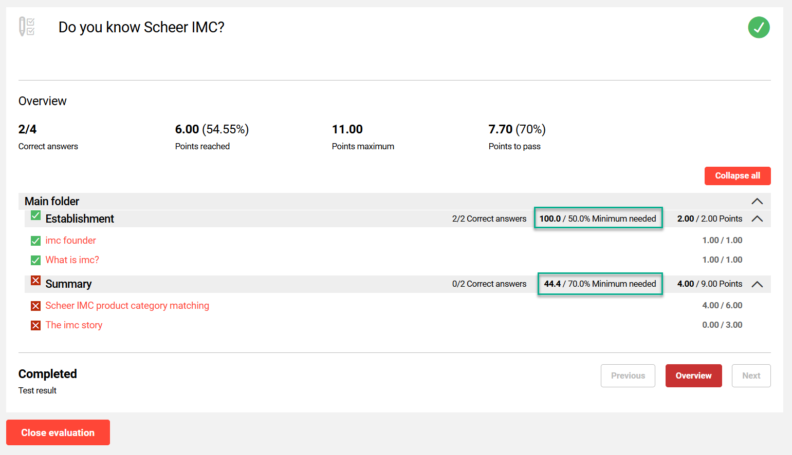Image resolution: width=792 pixels, height=455 pixels.
Task: Click 100.0 / 50.0% Minimum needed text
Action: (x=598, y=219)
